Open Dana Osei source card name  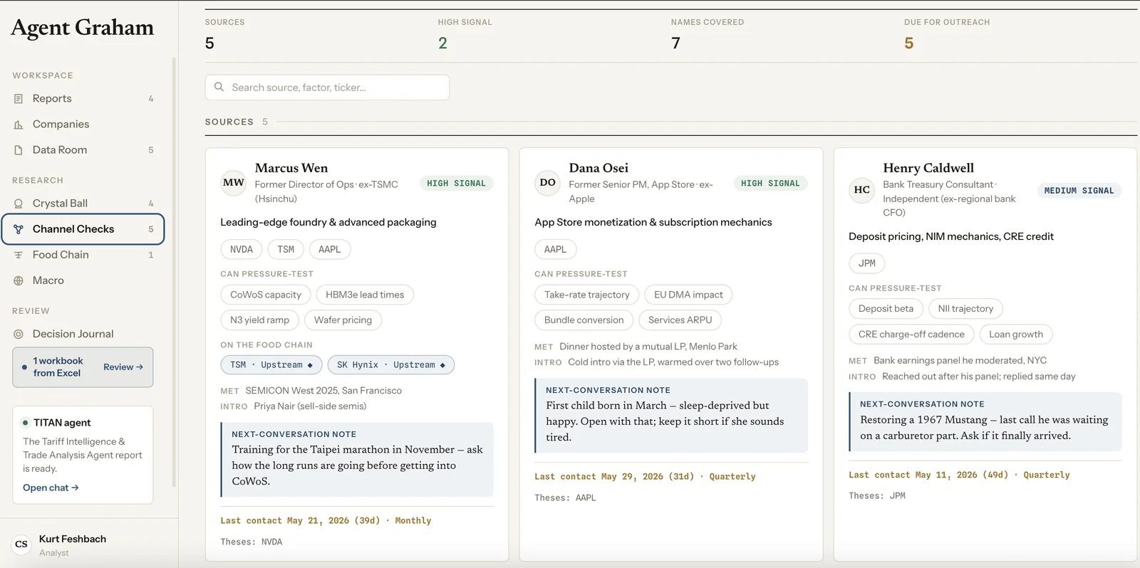(x=598, y=168)
